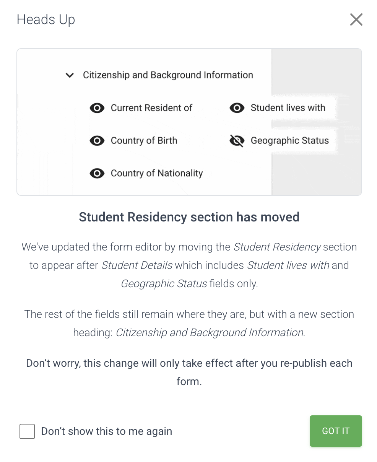Click the Don't show this to me again text
The image size is (377, 462).
pos(107,431)
